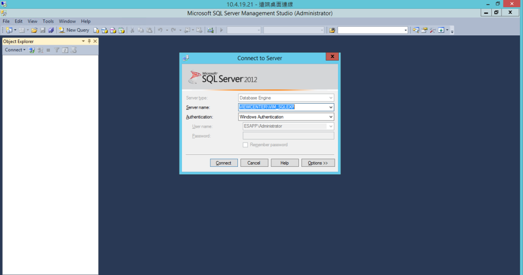
Task: Open the empty find combo box dropdown
Action: tap(406, 30)
